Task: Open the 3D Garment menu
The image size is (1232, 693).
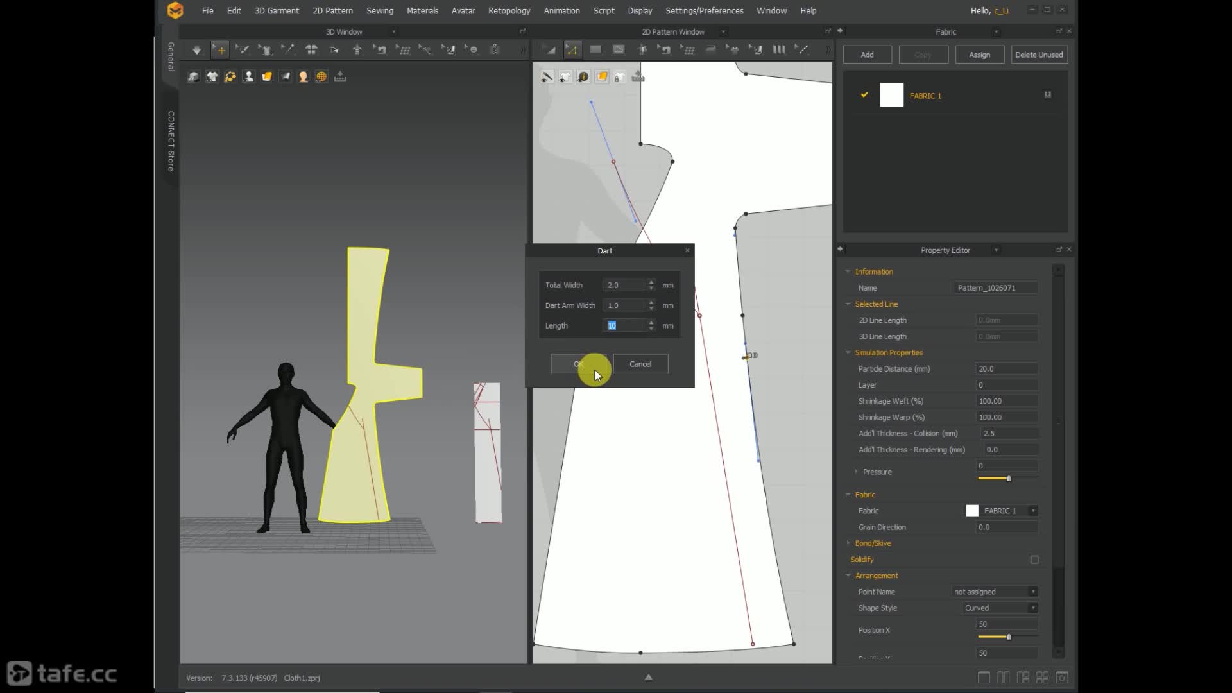Action: pyautogui.click(x=277, y=10)
